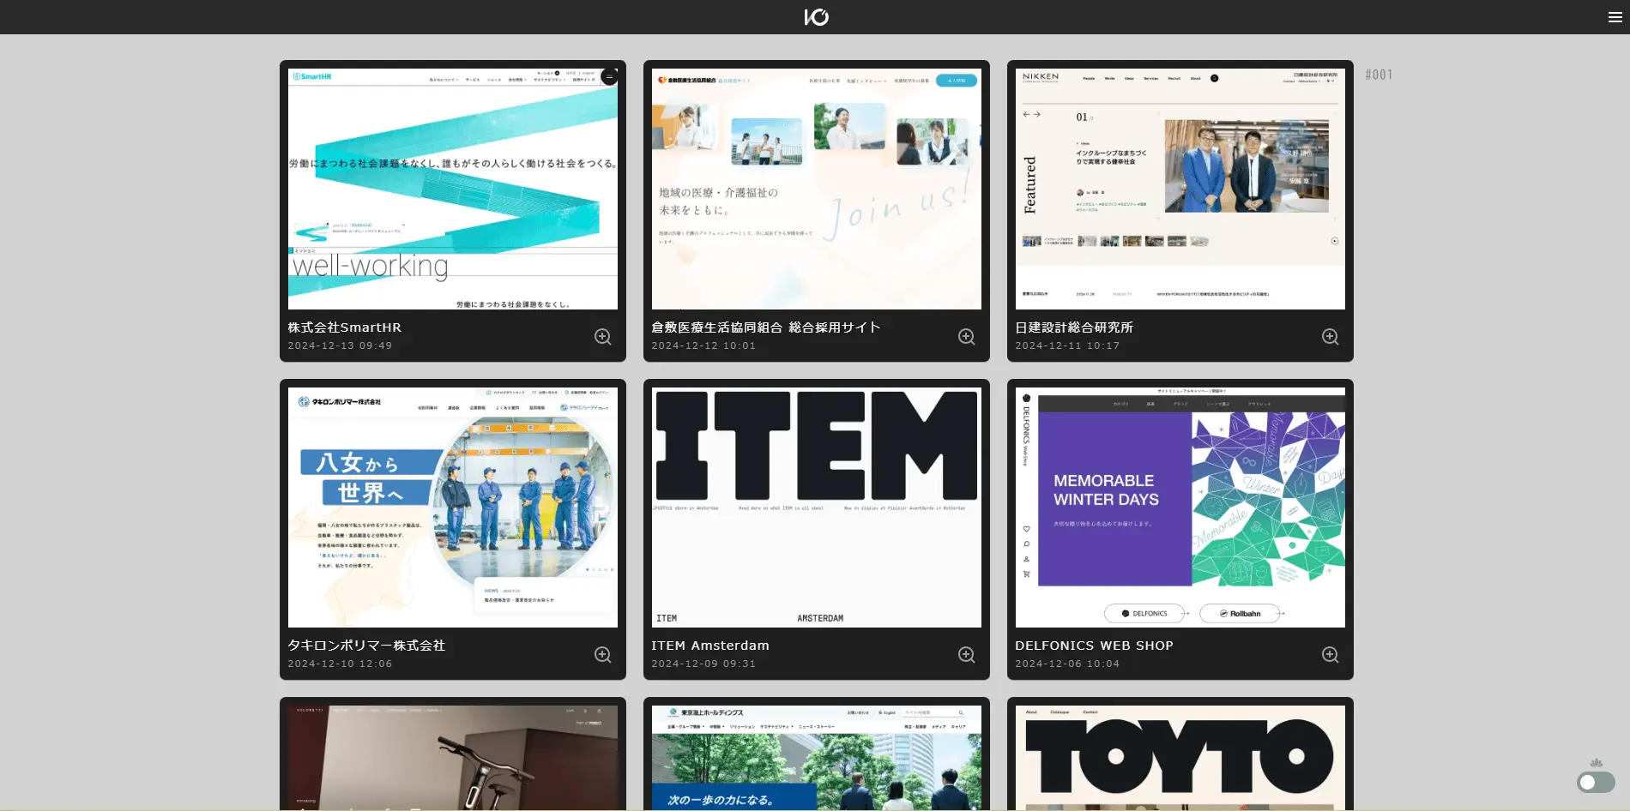Click the large ITEM logo thumbnail
Image resolution: width=1630 pixels, height=811 pixels.
coord(817,508)
